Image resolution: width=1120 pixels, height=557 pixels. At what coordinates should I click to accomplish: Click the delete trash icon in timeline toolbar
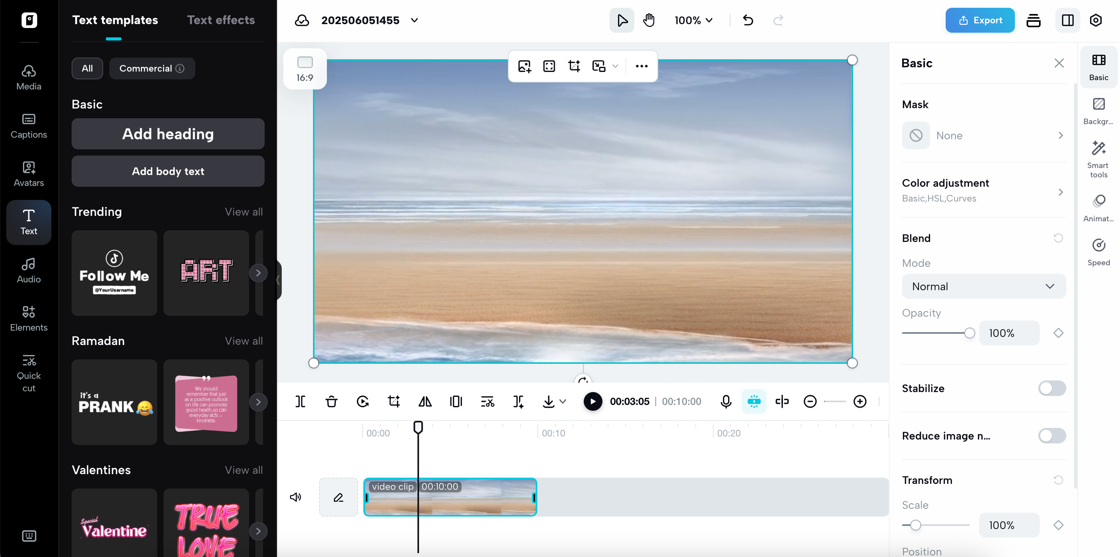tap(331, 401)
